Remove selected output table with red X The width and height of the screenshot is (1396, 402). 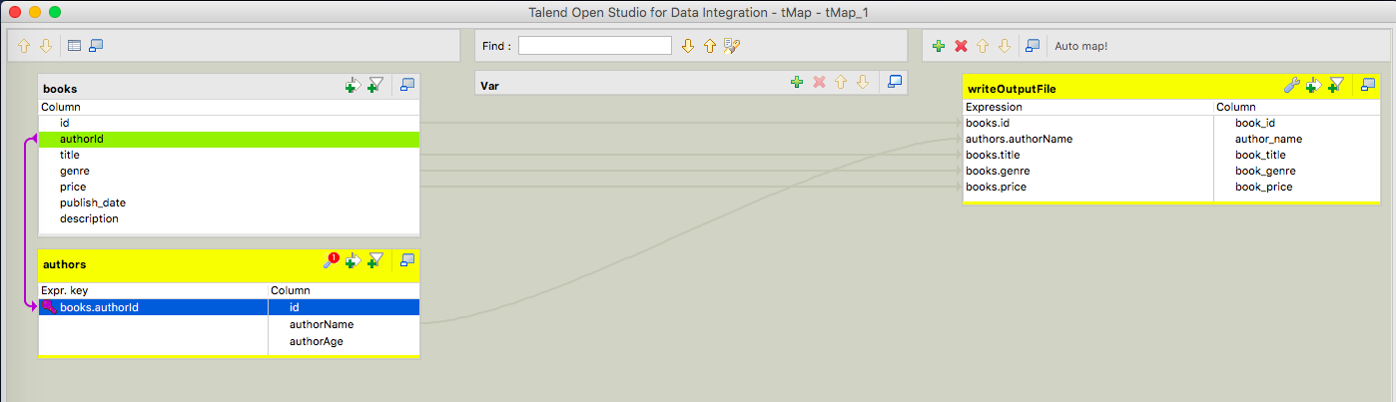tap(961, 46)
